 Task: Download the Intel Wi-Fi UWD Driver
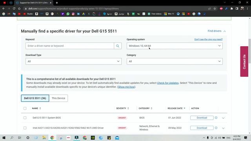click(x=202, y=128)
